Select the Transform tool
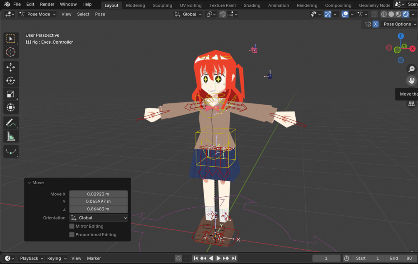The height and width of the screenshot is (264, 418). point(11,107)
